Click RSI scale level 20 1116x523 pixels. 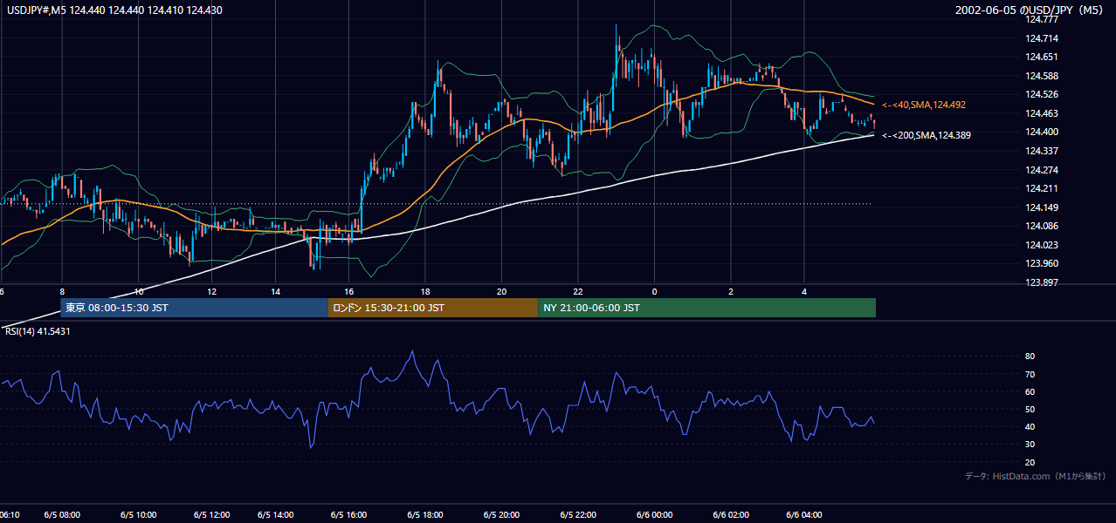1030,462
